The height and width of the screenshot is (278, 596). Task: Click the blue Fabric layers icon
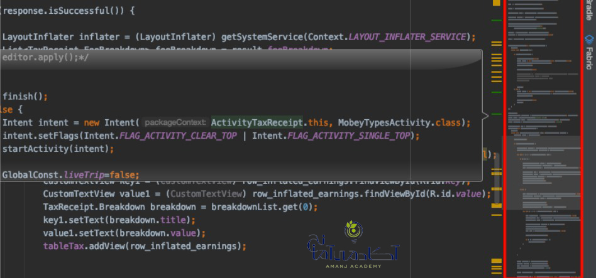[589, 40]
